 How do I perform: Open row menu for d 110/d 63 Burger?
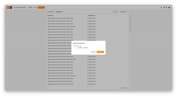128,35
